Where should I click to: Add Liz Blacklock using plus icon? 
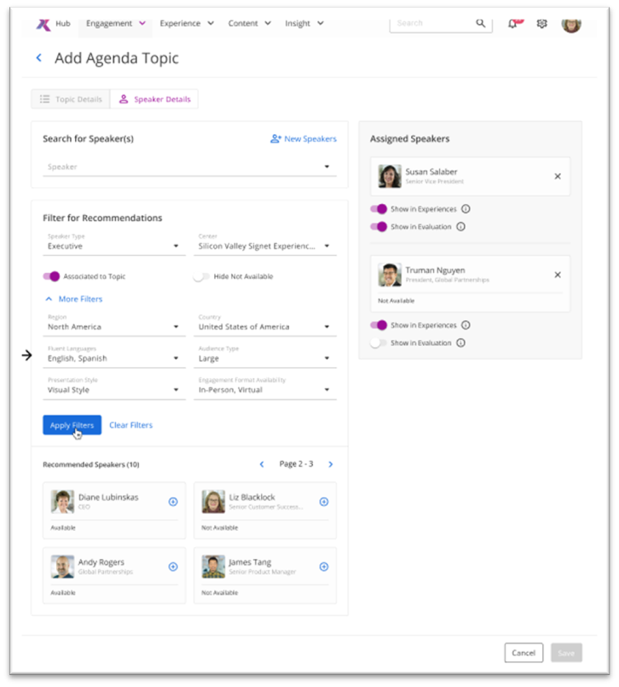[324, 502]
